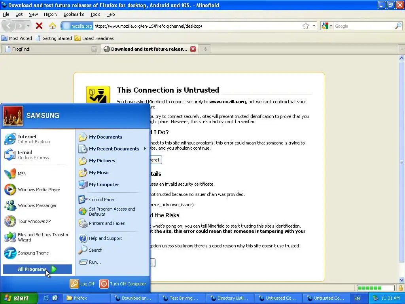Image resolution: width=405 pixels, height=304 pixels.
Task: Open Getting Started bookmark
Action: click(53, 38)
